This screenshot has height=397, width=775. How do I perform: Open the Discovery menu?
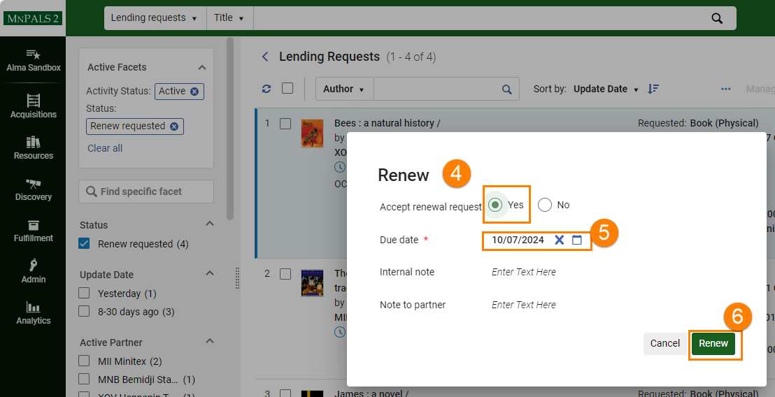33,189
